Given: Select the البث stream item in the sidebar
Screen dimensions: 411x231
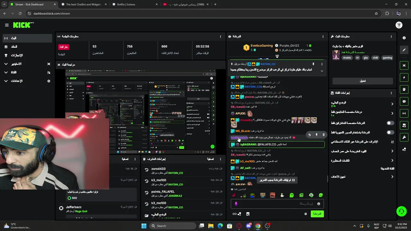Looking at the screenshot, I should [27, 38].
